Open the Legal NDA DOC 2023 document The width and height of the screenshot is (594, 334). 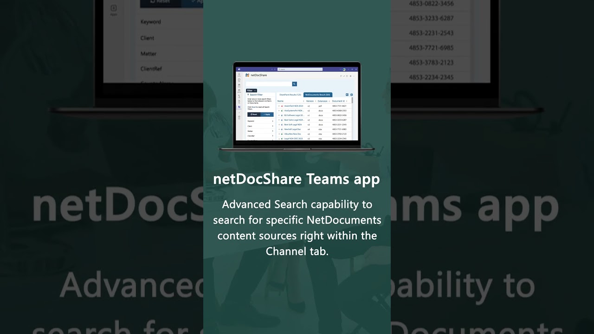(x=293, y=139)
